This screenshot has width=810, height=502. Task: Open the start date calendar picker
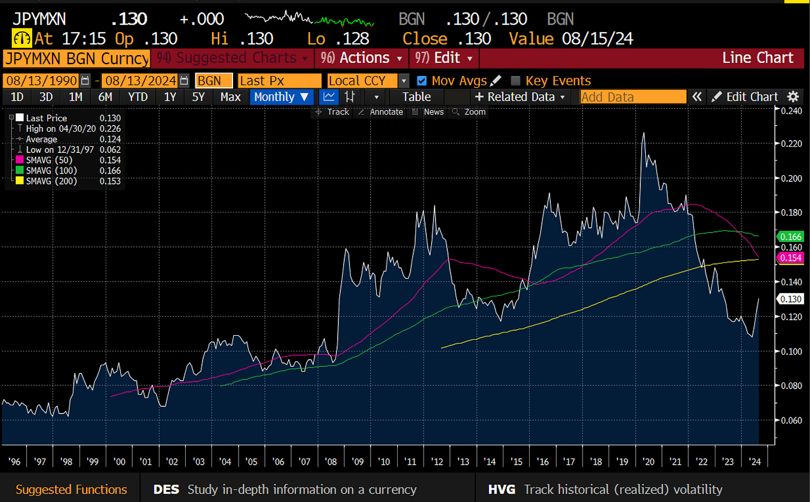[85, 81]
